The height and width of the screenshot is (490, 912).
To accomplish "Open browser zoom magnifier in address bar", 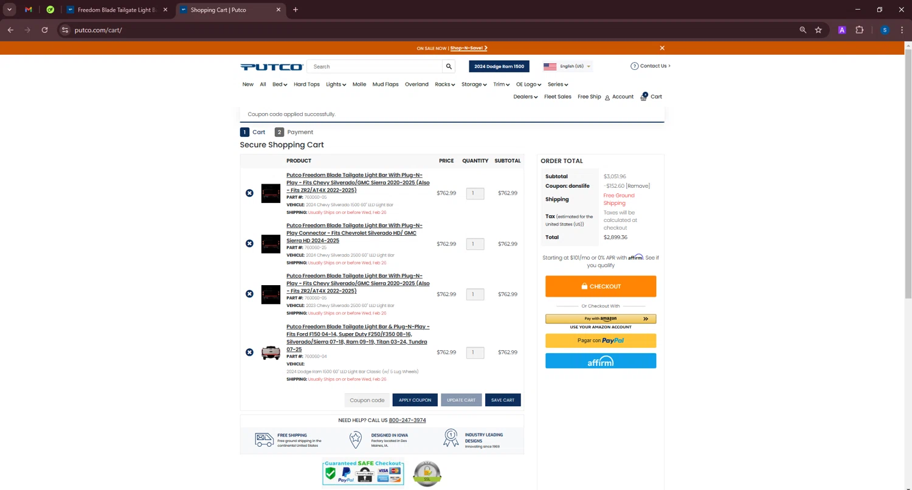I will point(803,30).
